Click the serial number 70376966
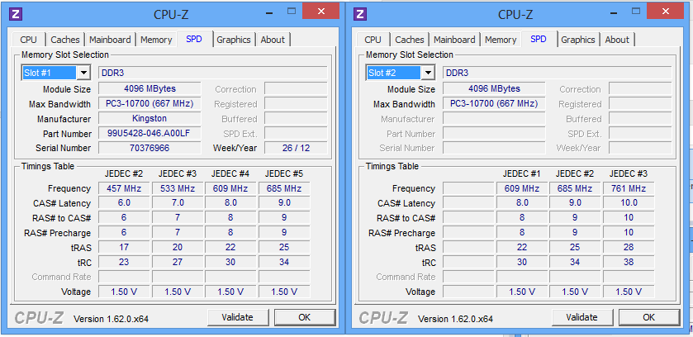 pos(150,148)
